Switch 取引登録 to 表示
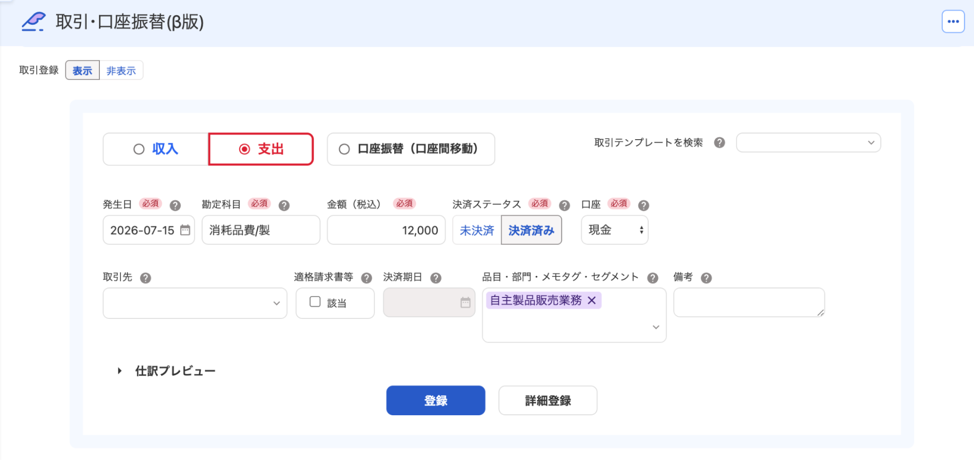Image resolution: width=974 pixels, height=460 pixels. (x=82, y=71)
